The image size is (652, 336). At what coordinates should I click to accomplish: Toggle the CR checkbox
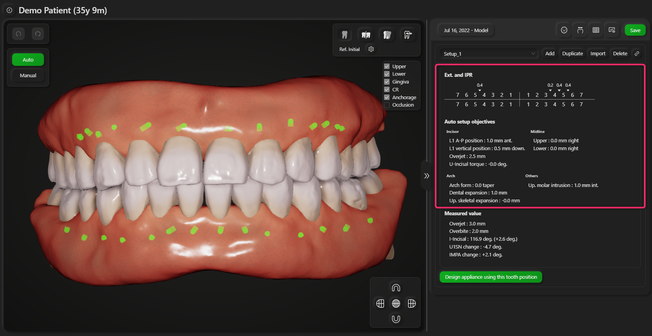pos(387,89)
